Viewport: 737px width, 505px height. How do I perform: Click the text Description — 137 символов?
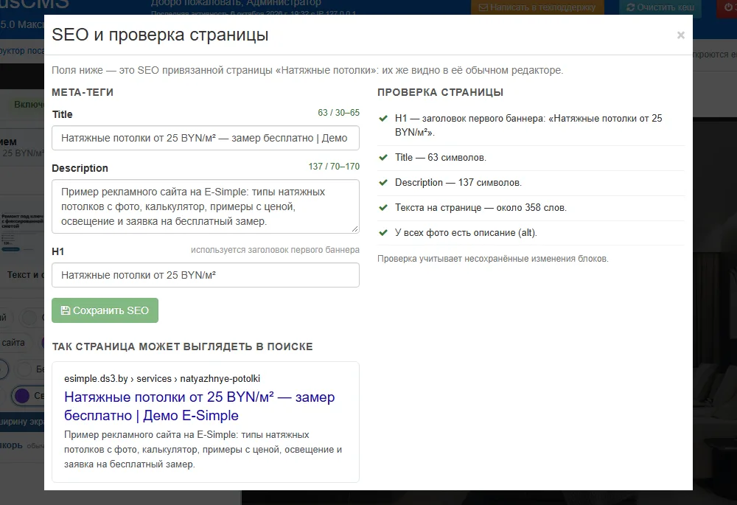tap(458, 182)
